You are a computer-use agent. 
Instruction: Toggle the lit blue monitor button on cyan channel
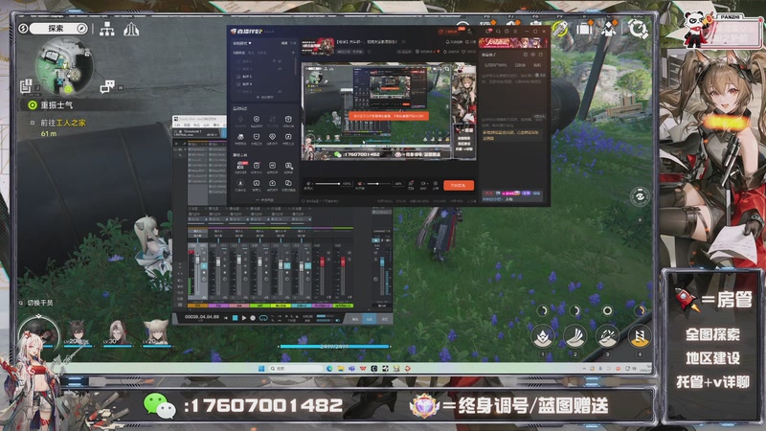pyautogui.click(x=307, y=266)
